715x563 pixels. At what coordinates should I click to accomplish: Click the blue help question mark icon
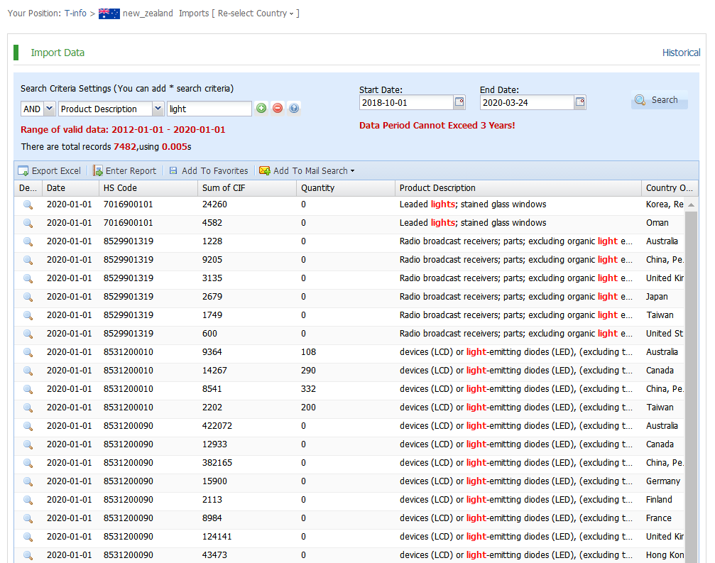[294, 109]
